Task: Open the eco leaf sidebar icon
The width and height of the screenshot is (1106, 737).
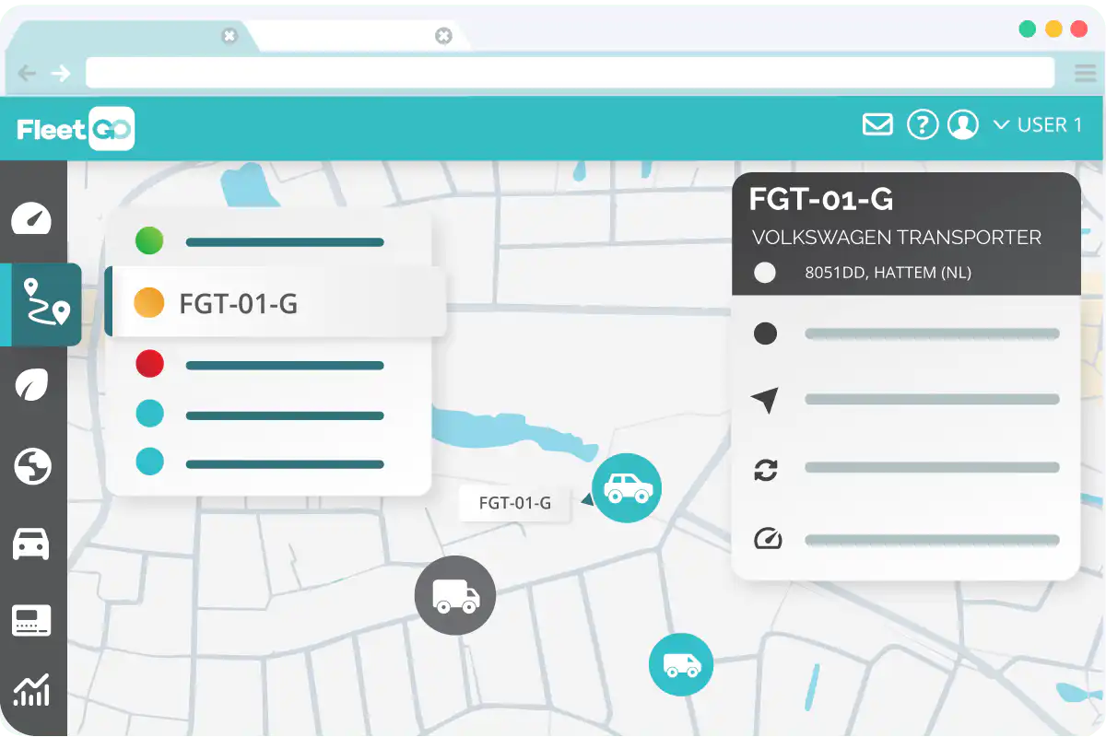Action: coord(31,385)
